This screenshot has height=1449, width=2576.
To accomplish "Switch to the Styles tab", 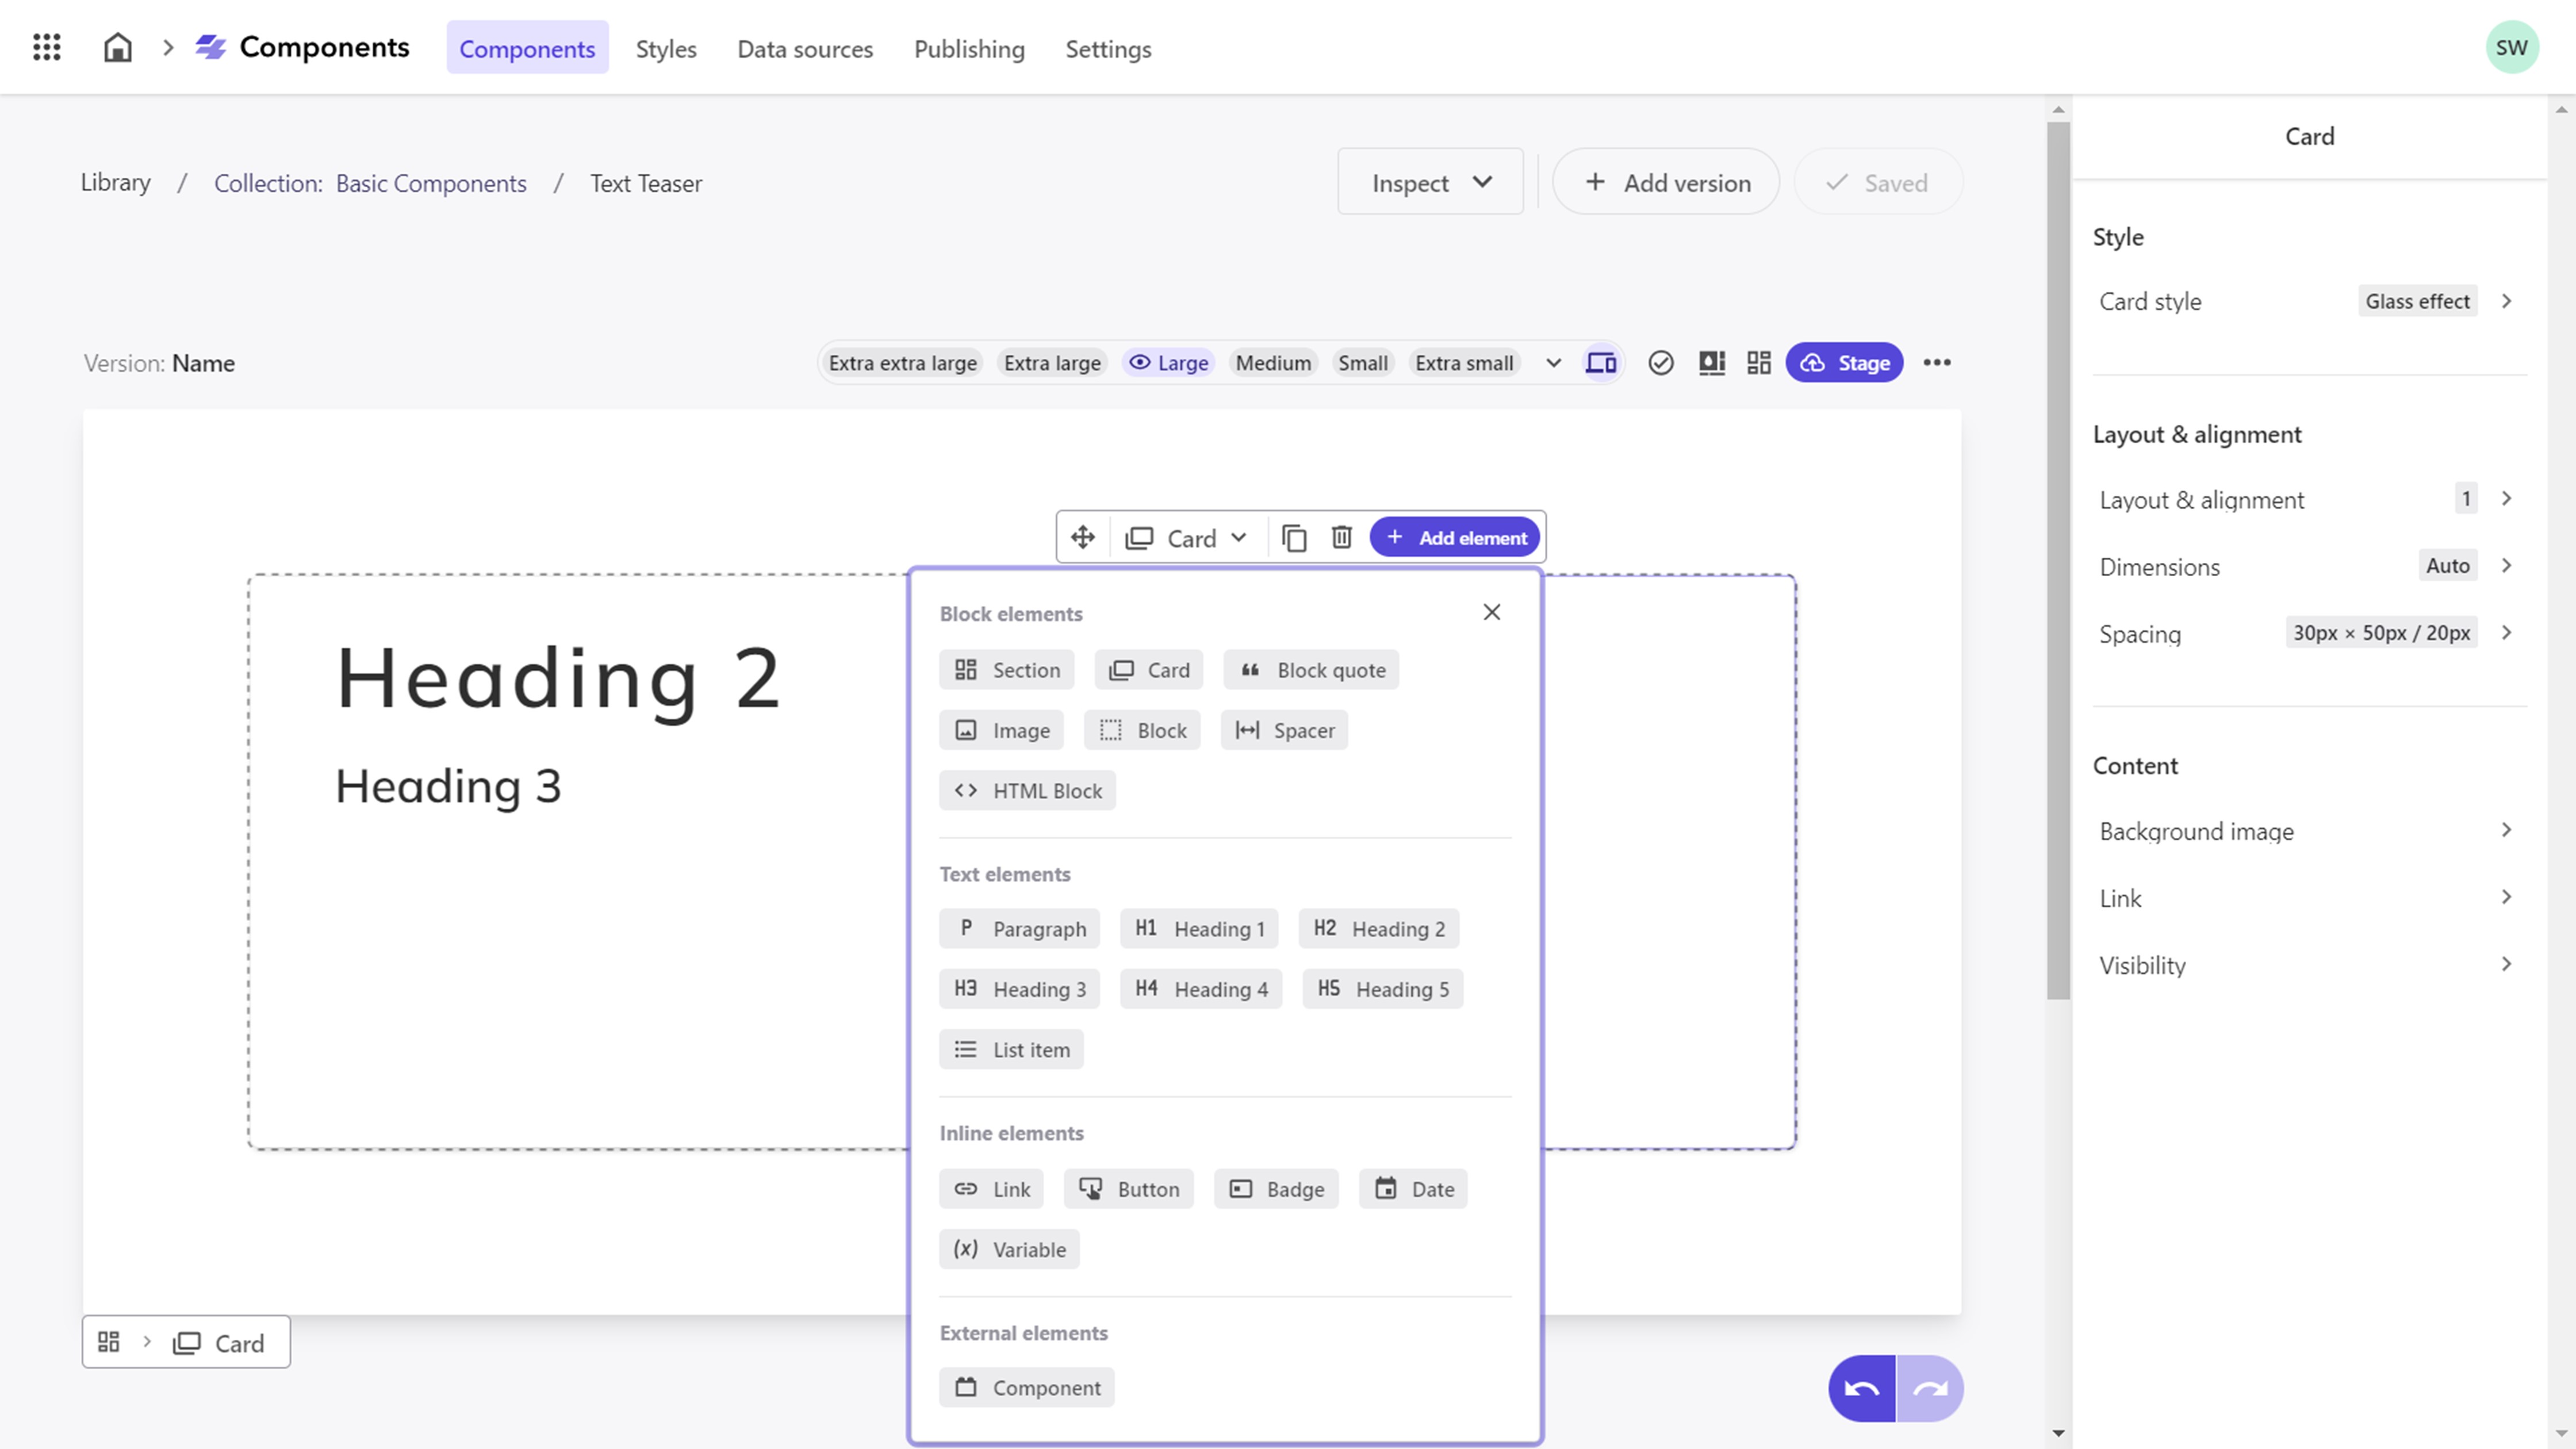I will 665,49.
